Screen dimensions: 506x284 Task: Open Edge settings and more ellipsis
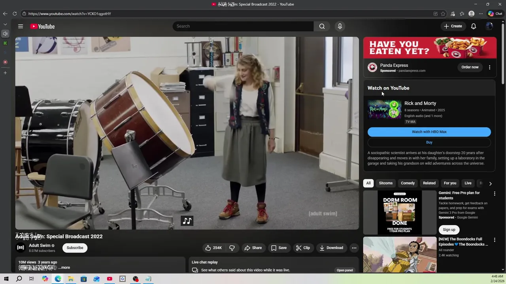pos(481,13)
